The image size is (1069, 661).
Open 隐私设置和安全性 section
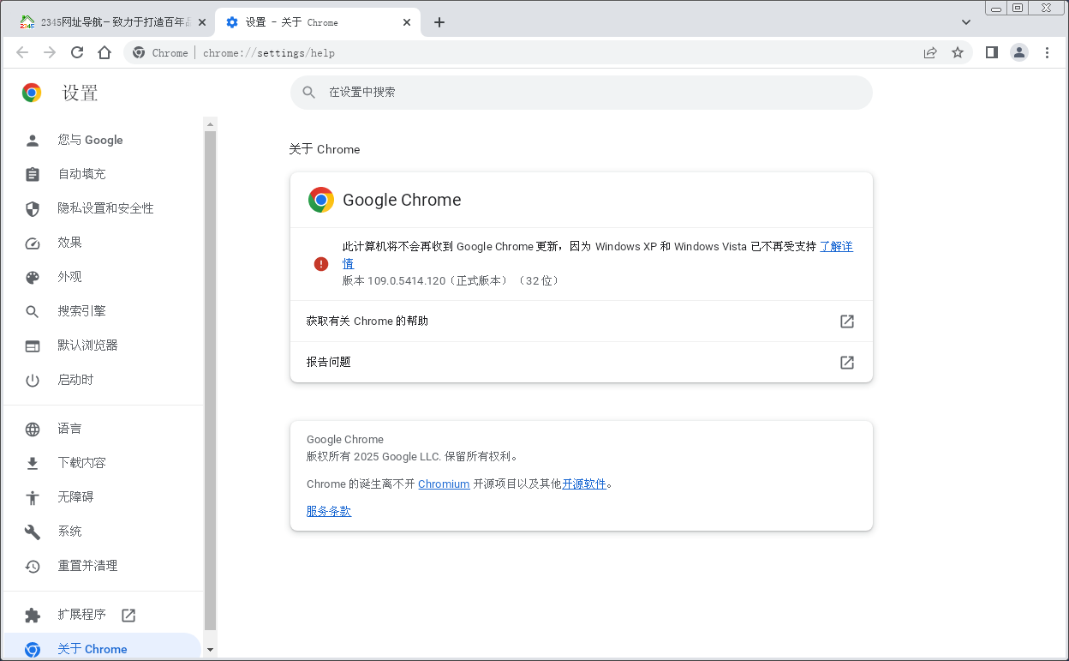click(103, 208)
